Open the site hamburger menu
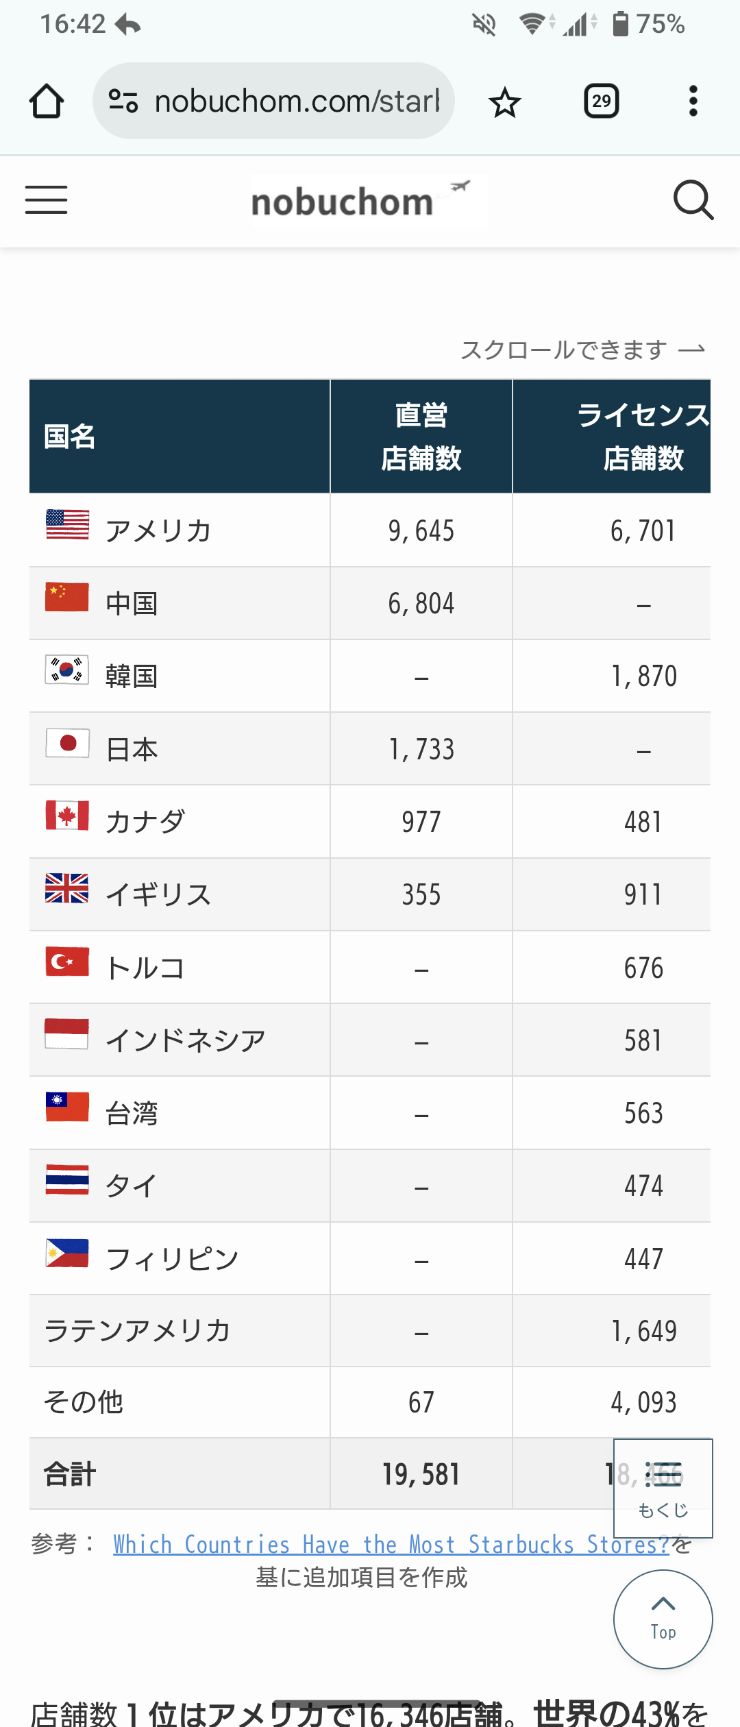The height and width of the screenshot is (1727, 740). click(x=47, y=200)
